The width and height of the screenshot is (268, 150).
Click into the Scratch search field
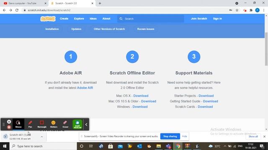(x=151, y=19)
